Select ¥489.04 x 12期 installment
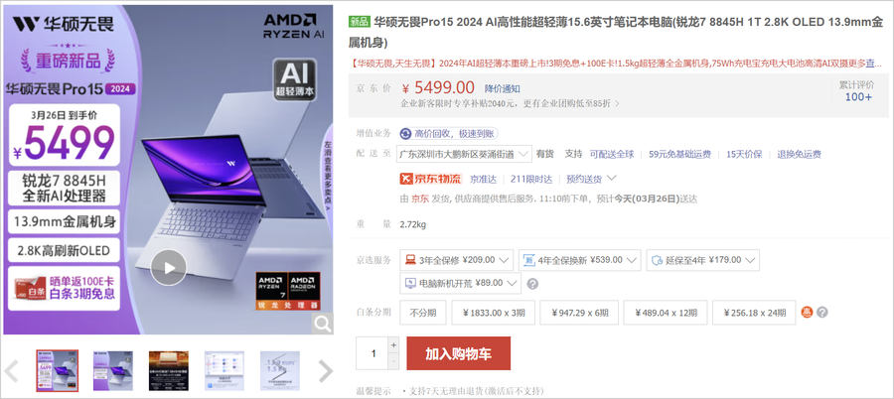This screenshot has width=894, height=399. point(666,313)
